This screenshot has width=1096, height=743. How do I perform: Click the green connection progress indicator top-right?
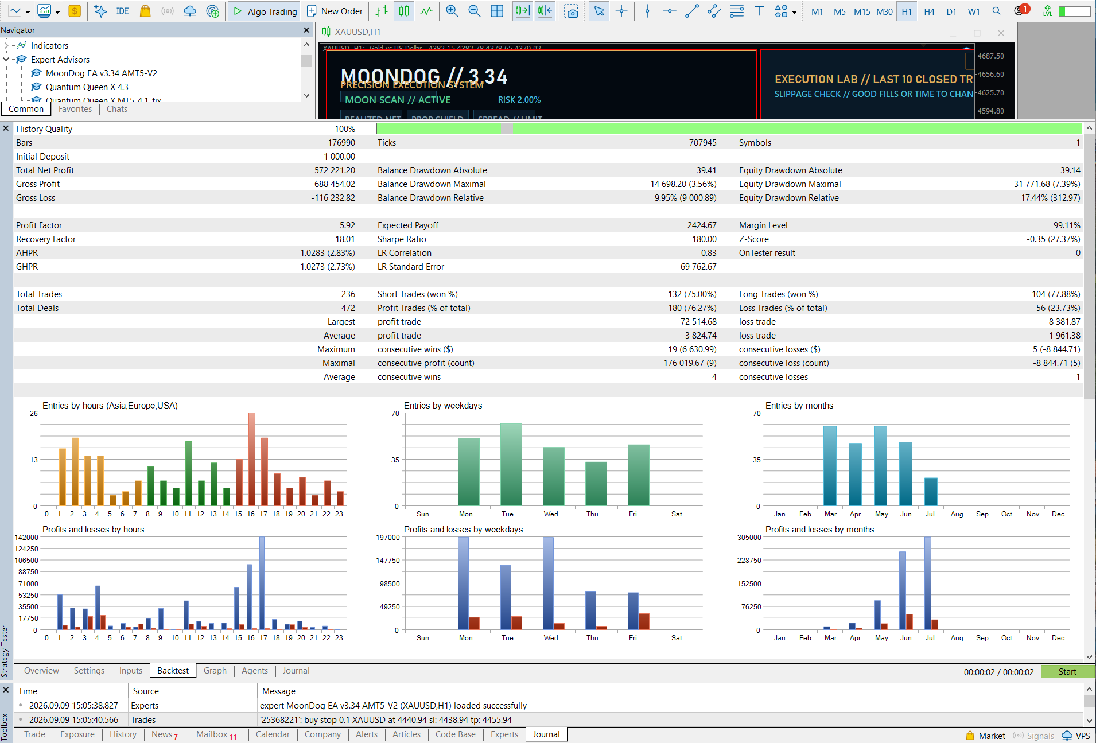pos(1074,11)
